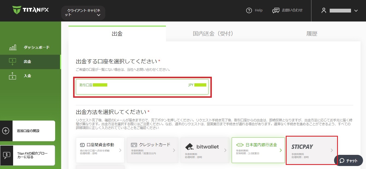The image size is (366, 169).
Task: Switch to the 出金 tab
Action: point(117,34)
